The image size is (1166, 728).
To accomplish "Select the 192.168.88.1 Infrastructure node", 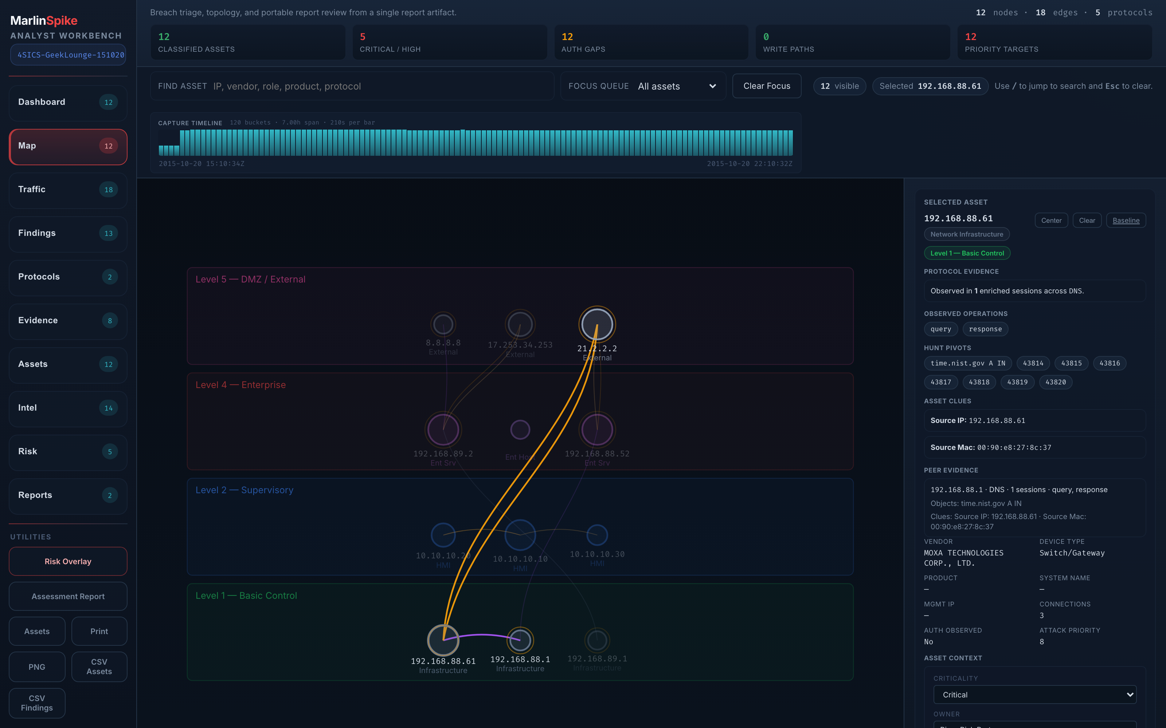I will [520, 640].
